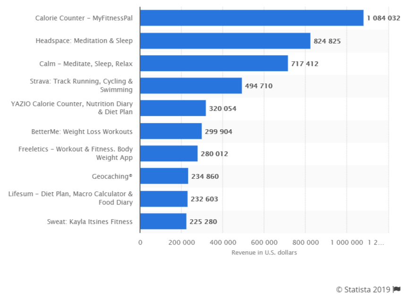Click the value label 234 860

(205, 176)
